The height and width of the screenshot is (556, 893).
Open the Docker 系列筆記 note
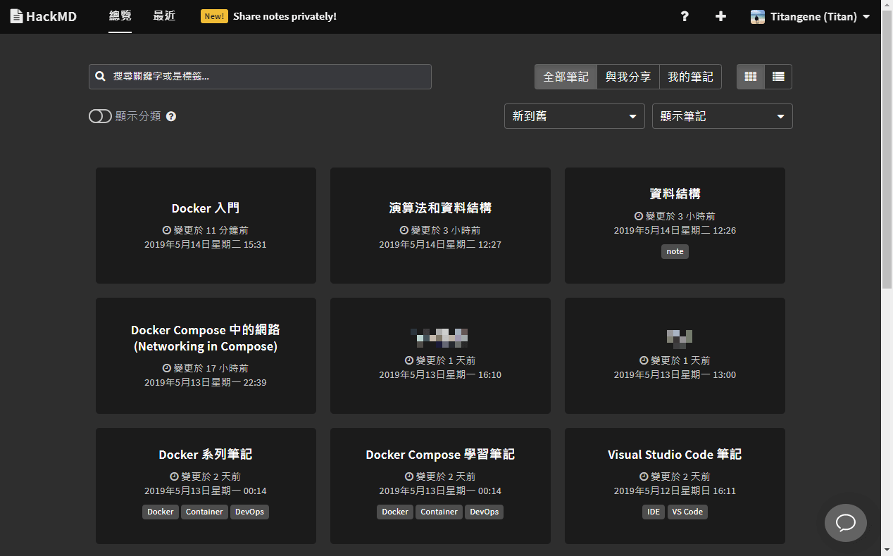[206, 486]
